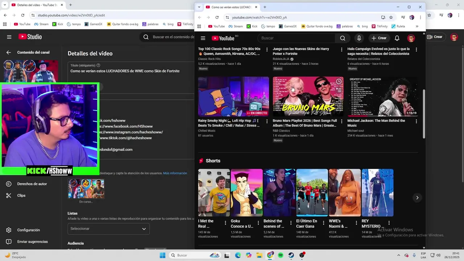Open the GamesGX bookmark in front window
This screenshot has width=464, height=261.
pos(287,26)
